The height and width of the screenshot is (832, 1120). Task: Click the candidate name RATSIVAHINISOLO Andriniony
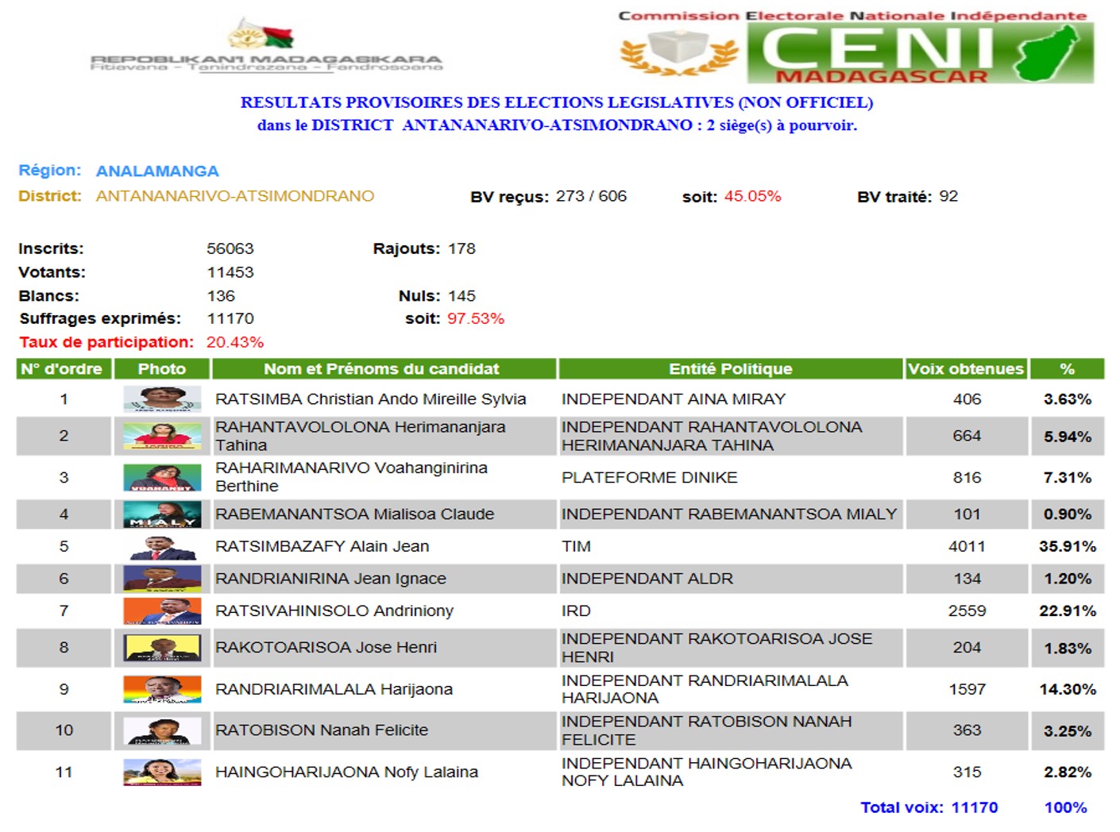(334, 611)
